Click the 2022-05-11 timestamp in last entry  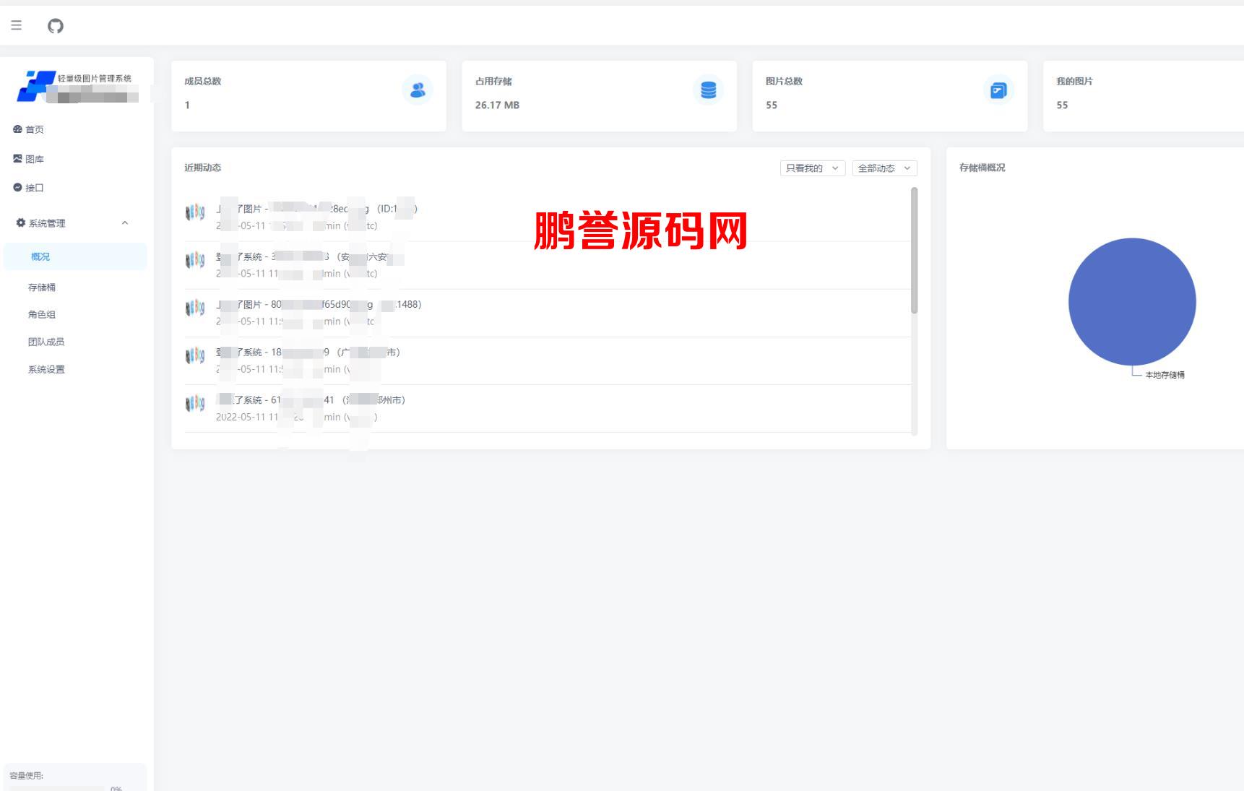point(247,418)
